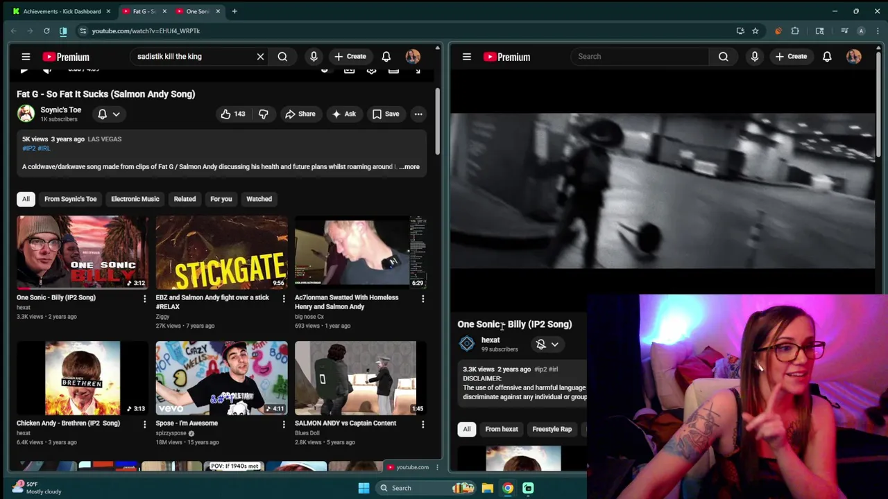Open Chicken Andy Brethren thumbnail
This screenshot has height=499, width=888.
click(83, 378)
